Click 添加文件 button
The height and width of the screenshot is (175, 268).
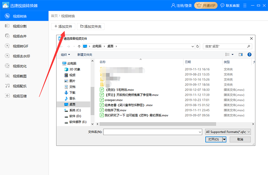click(63, 26)
